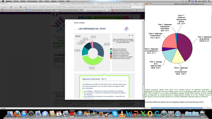The height and width of the screenshot is (119, 212).
Task: Switch to the 'How to take a Screenshot' tab
Action: pyautogui.click(x=123, y=10)
